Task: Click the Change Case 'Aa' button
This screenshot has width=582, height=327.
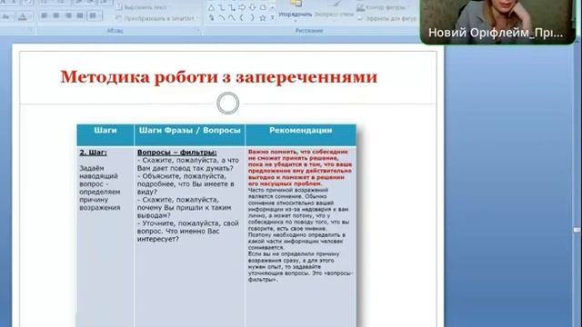Action: [x=6, y=16]
